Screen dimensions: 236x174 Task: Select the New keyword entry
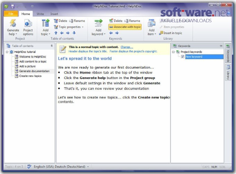(204, 57)
